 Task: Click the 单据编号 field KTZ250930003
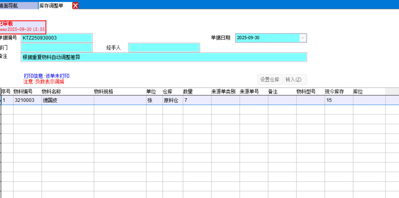point(56,38)
